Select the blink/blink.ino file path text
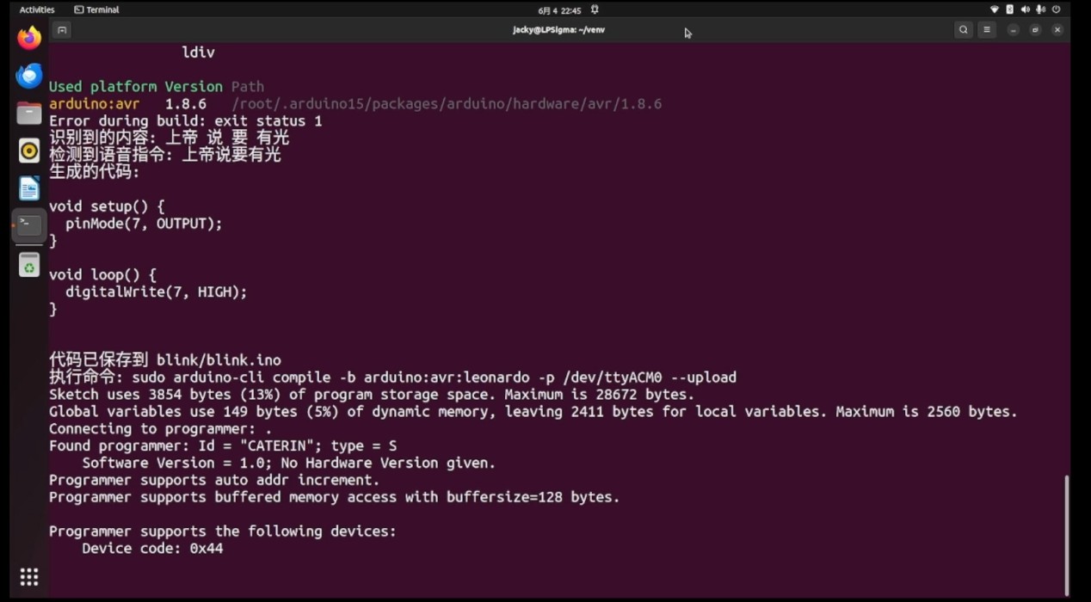 point(217,359)
